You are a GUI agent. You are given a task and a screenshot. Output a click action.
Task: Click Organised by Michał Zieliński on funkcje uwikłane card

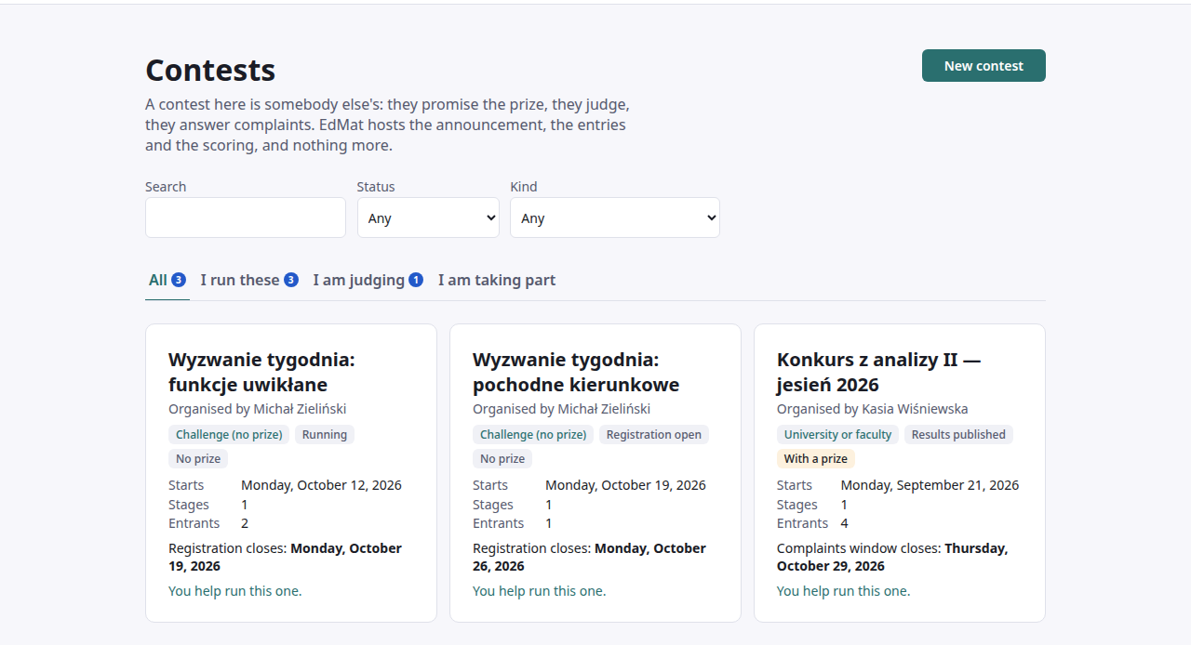(x=257, y=409)
